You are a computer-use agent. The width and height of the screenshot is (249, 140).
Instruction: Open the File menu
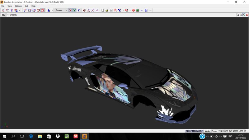coord(3,6)
